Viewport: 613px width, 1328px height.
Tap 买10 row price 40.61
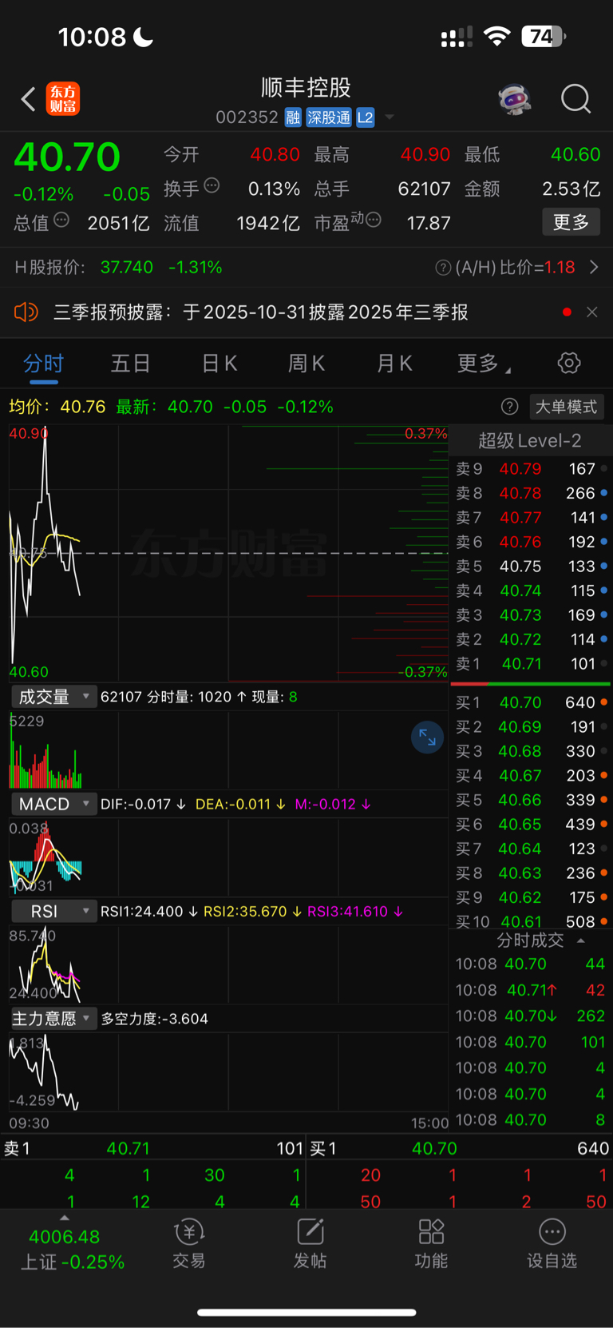click(x=521, y=921)
